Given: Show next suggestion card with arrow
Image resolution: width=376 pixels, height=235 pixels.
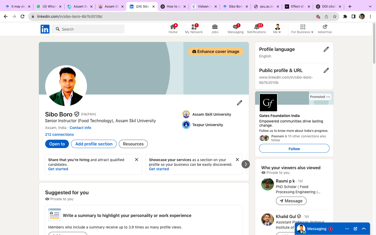Looking at the screenshot, I should (x=245, y=164).
